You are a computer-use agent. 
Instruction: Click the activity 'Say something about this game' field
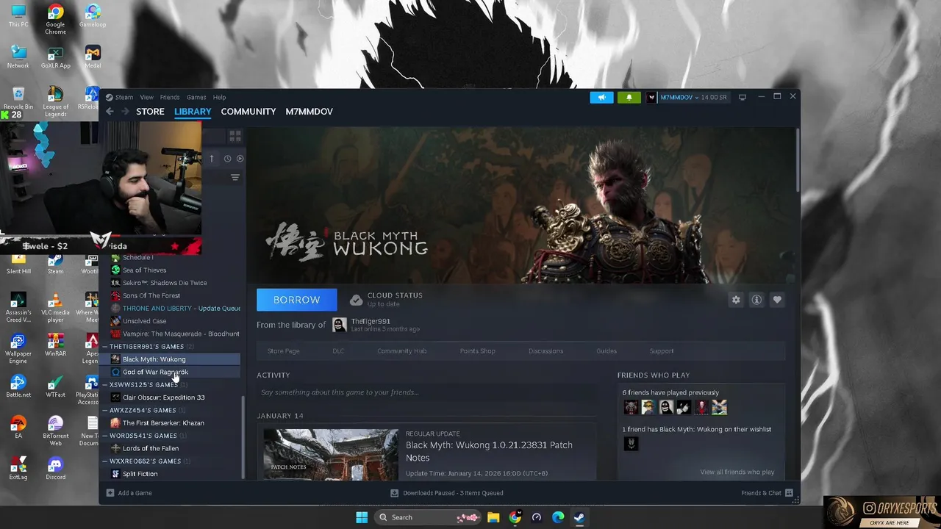click(426, 392)
